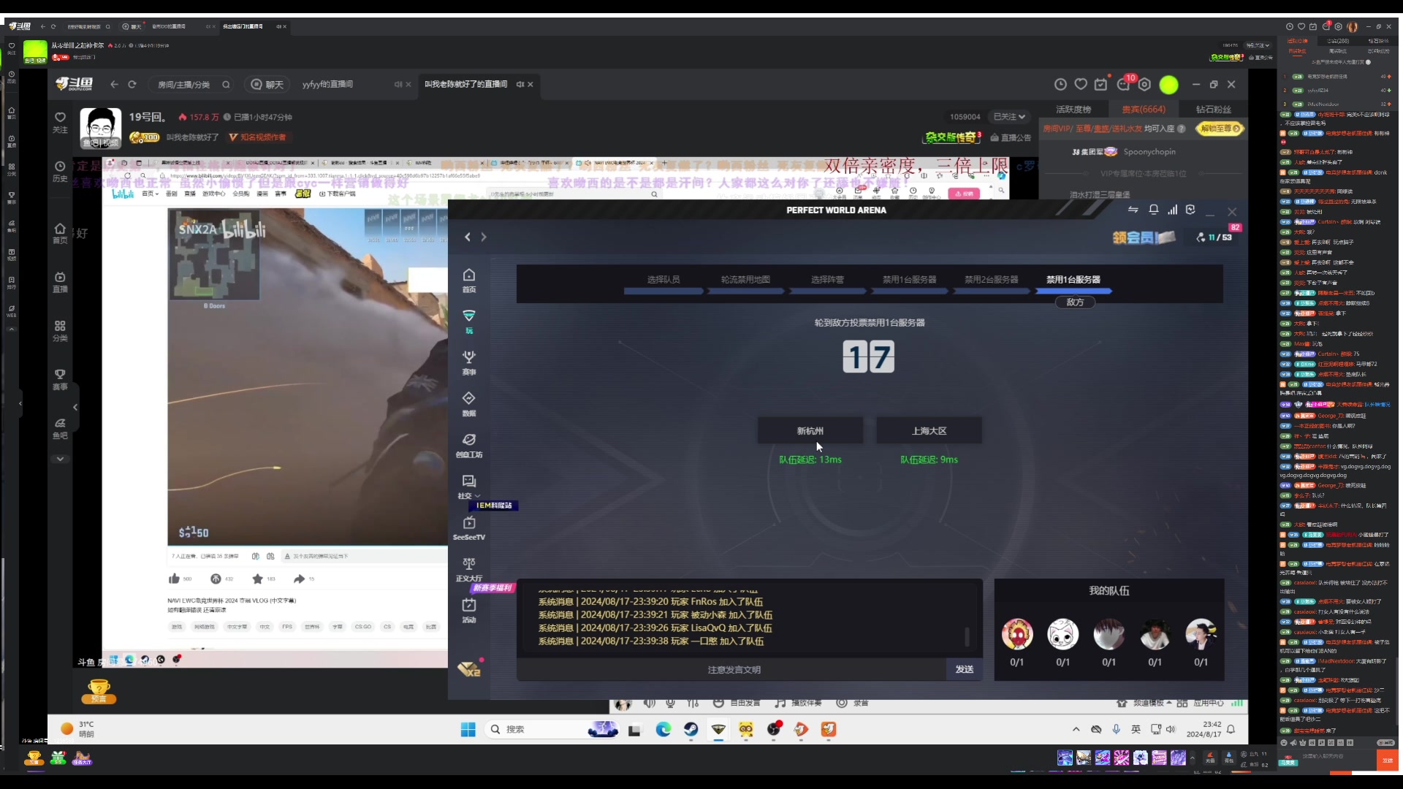Mute the 叫我老陈就好了 tab audio

[520, 85]
